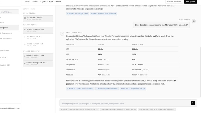Select the SEC EDGAR – DEF14A radio icon
Image resolution: width=201 pixels, height=113 pixels.
(25, 18)
